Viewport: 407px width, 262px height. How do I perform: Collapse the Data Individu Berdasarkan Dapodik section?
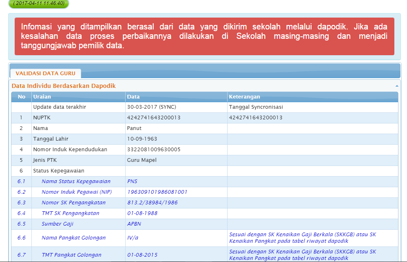click(x=397, y=86)
